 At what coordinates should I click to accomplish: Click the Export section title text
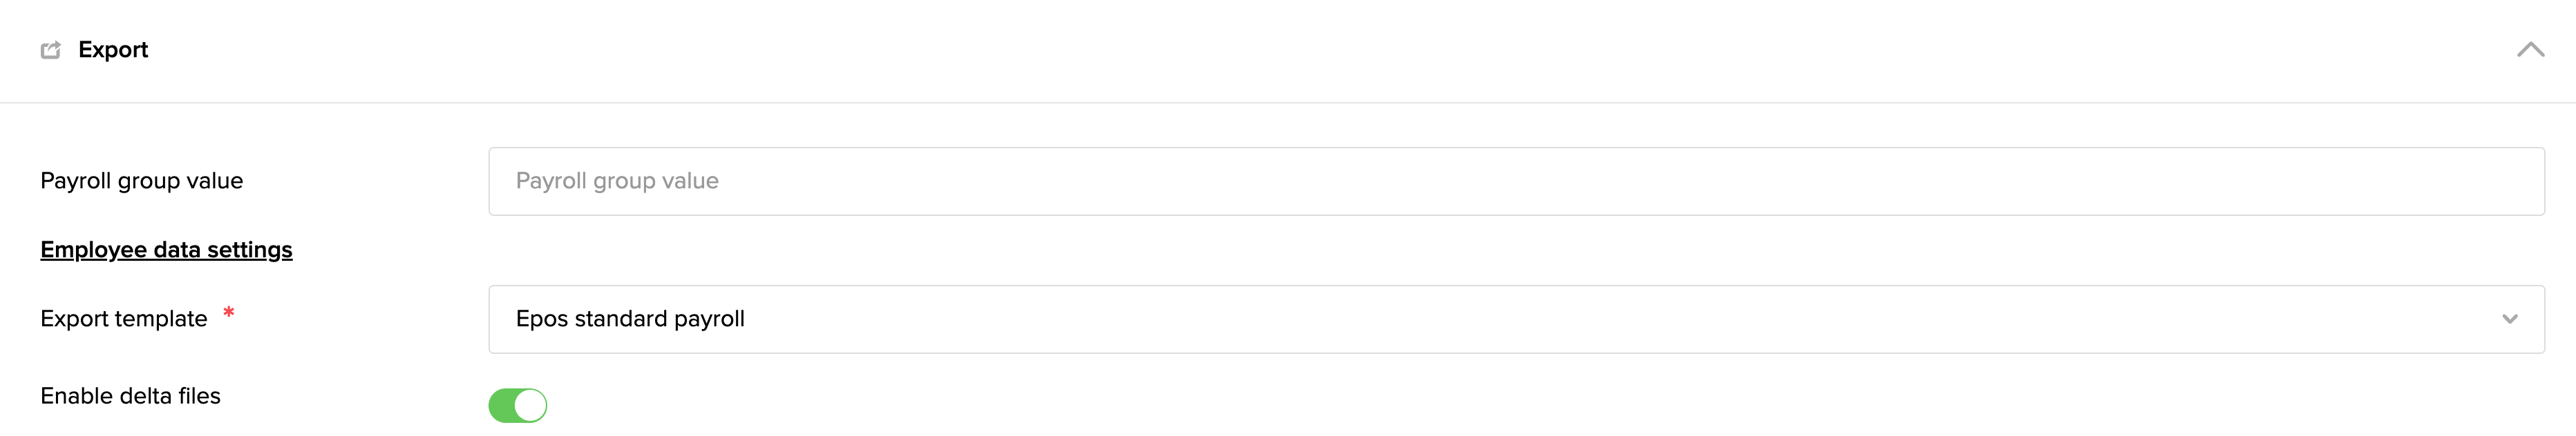(112, 50)
